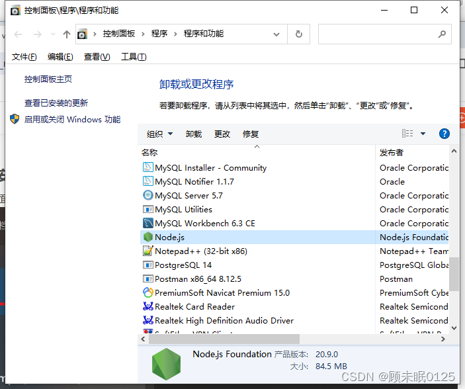
Task: Click the green Node.js hexagon icon in list
Action: point(148,237)
